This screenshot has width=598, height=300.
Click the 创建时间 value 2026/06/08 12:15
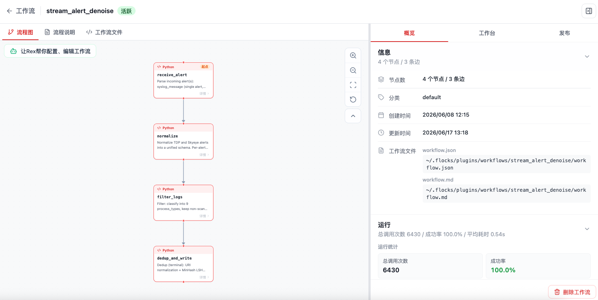click(x=446, y=115)
